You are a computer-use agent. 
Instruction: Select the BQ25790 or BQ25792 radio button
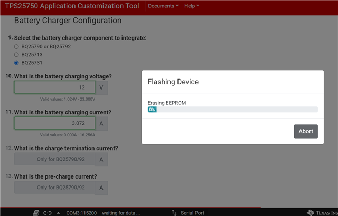(x=16, y=47)
